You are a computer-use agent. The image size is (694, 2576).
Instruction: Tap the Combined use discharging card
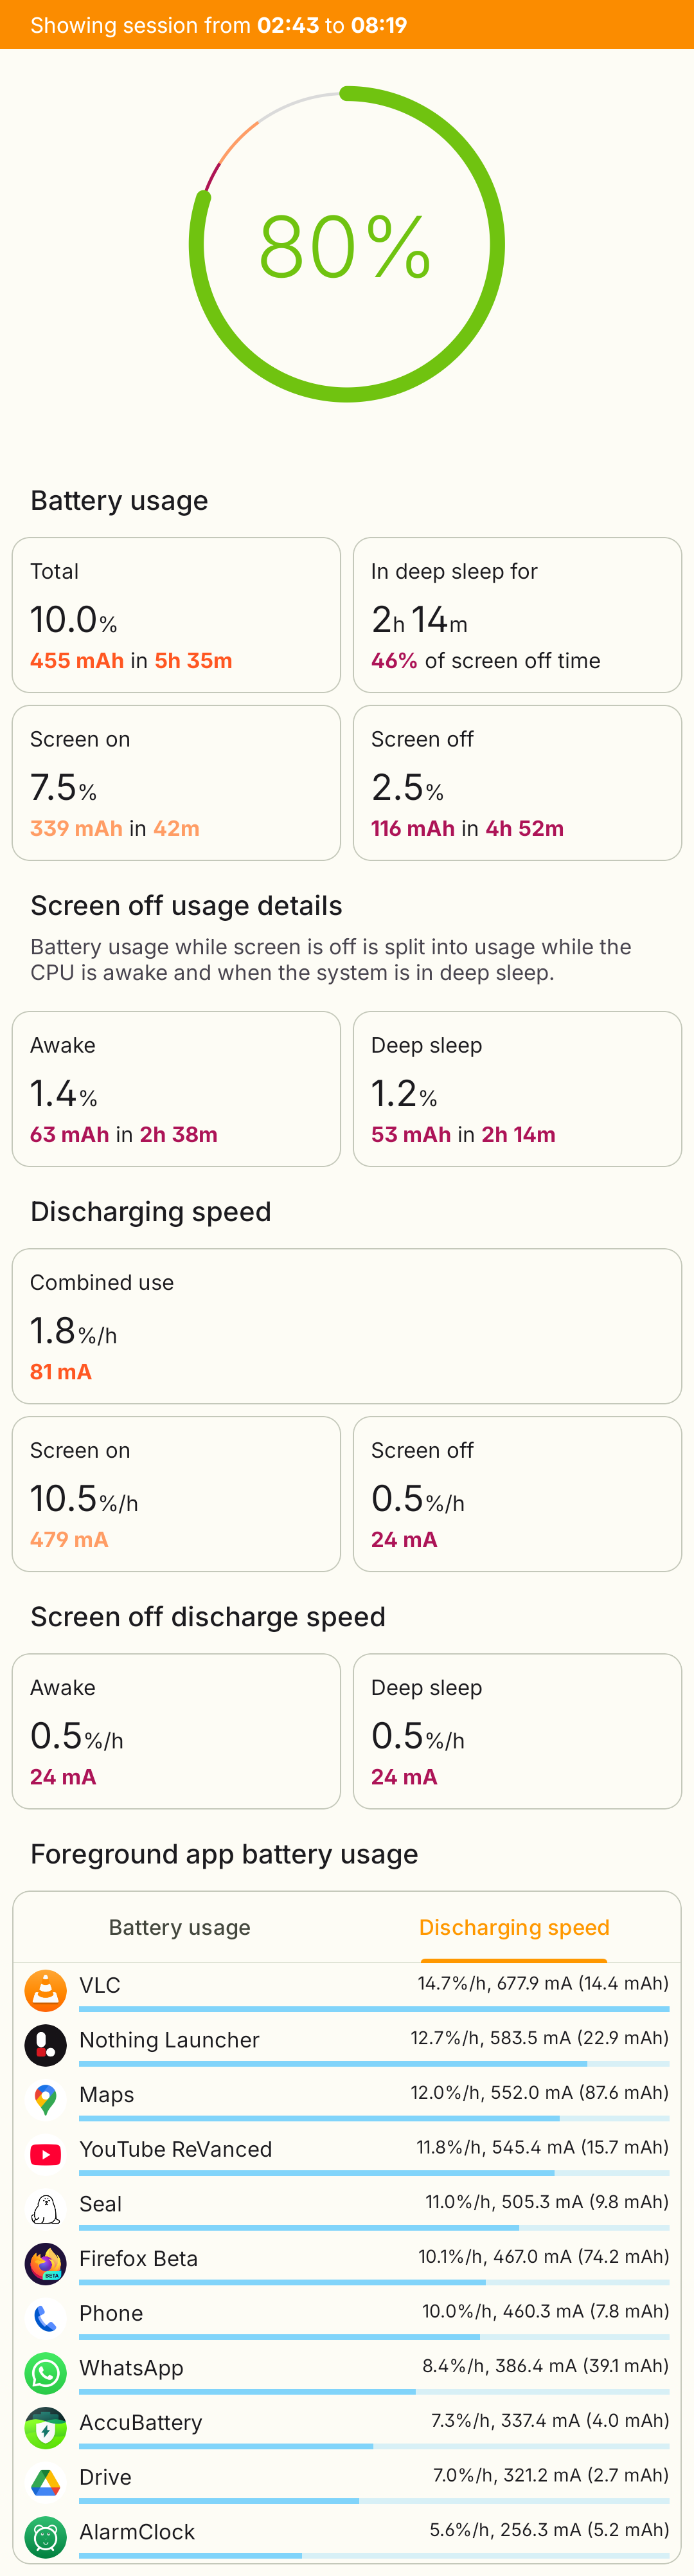[x=346, y=1326]
